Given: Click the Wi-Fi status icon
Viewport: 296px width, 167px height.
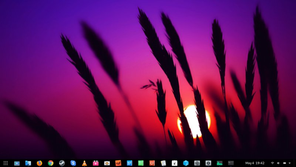Looking at the screenshot, I should pos(272,163).
